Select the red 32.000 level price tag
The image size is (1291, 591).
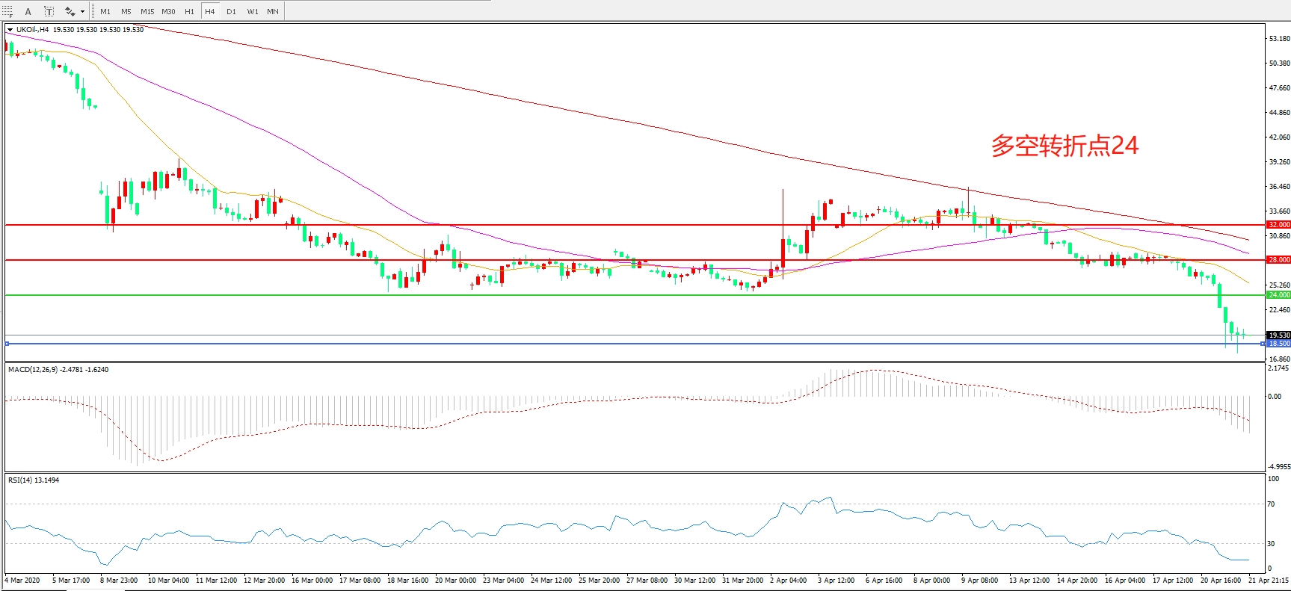(1278, 224)
